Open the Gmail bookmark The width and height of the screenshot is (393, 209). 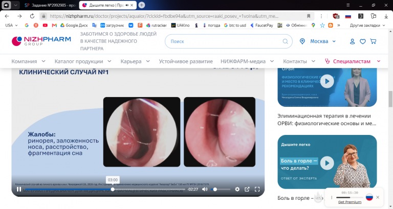point(54,25)
